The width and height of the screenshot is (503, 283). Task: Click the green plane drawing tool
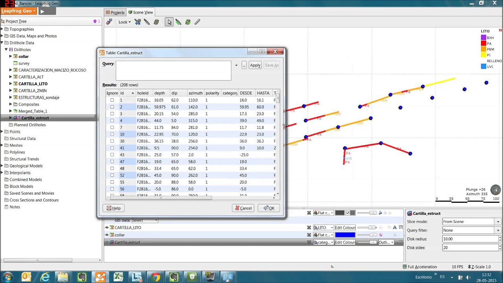tap(188, 22)
